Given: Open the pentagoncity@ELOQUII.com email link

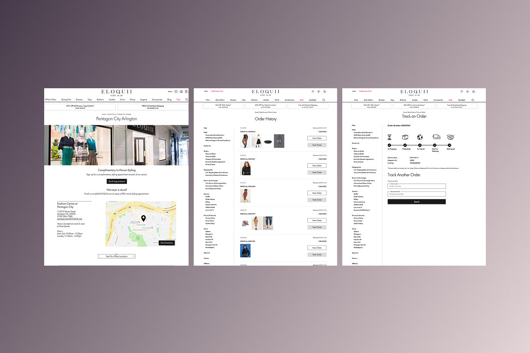Looking at the screenshot, I should [70, 219].
